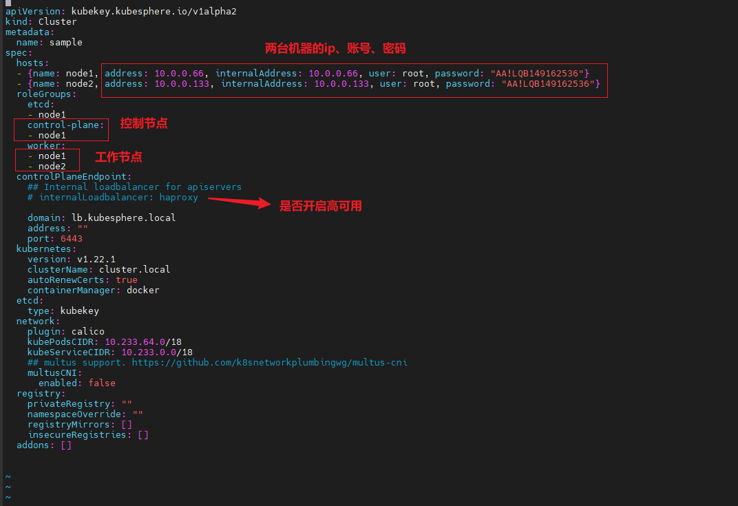Click the controlPlaneEndpoint: key
738x506 pixels.
74,176
